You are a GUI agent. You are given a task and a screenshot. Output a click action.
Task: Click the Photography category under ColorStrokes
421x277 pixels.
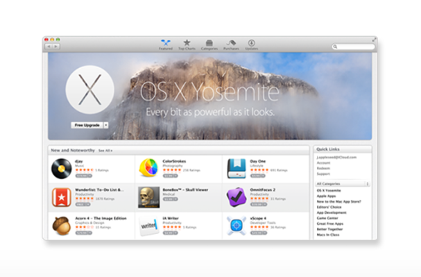click(x=173, y=166)
